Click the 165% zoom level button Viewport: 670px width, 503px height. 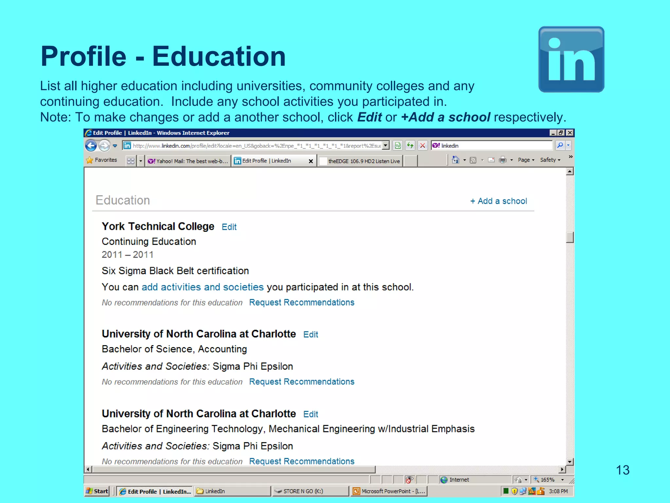click(544, 480)
